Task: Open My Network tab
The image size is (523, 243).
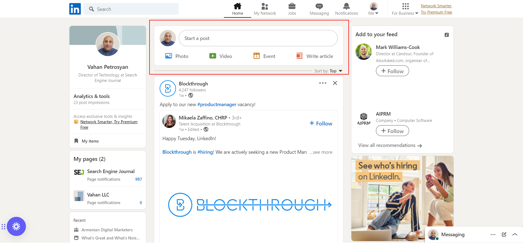Action: coord(265,9)
